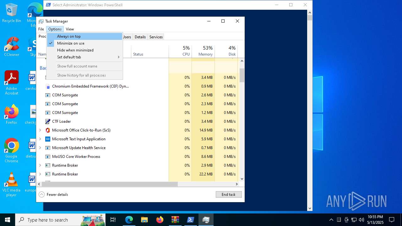The width and height of the screenshot is (402, 226).
Task: Open WinRAR from the taskbar
Action: pyautogui.click(x=175, y=220)
